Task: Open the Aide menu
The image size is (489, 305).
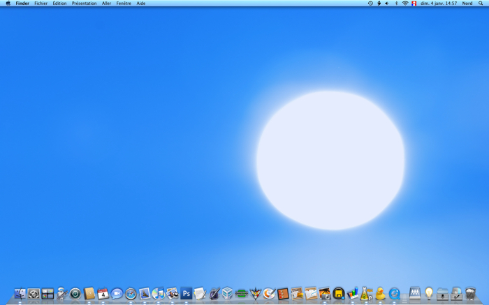Action: [141, 3]
